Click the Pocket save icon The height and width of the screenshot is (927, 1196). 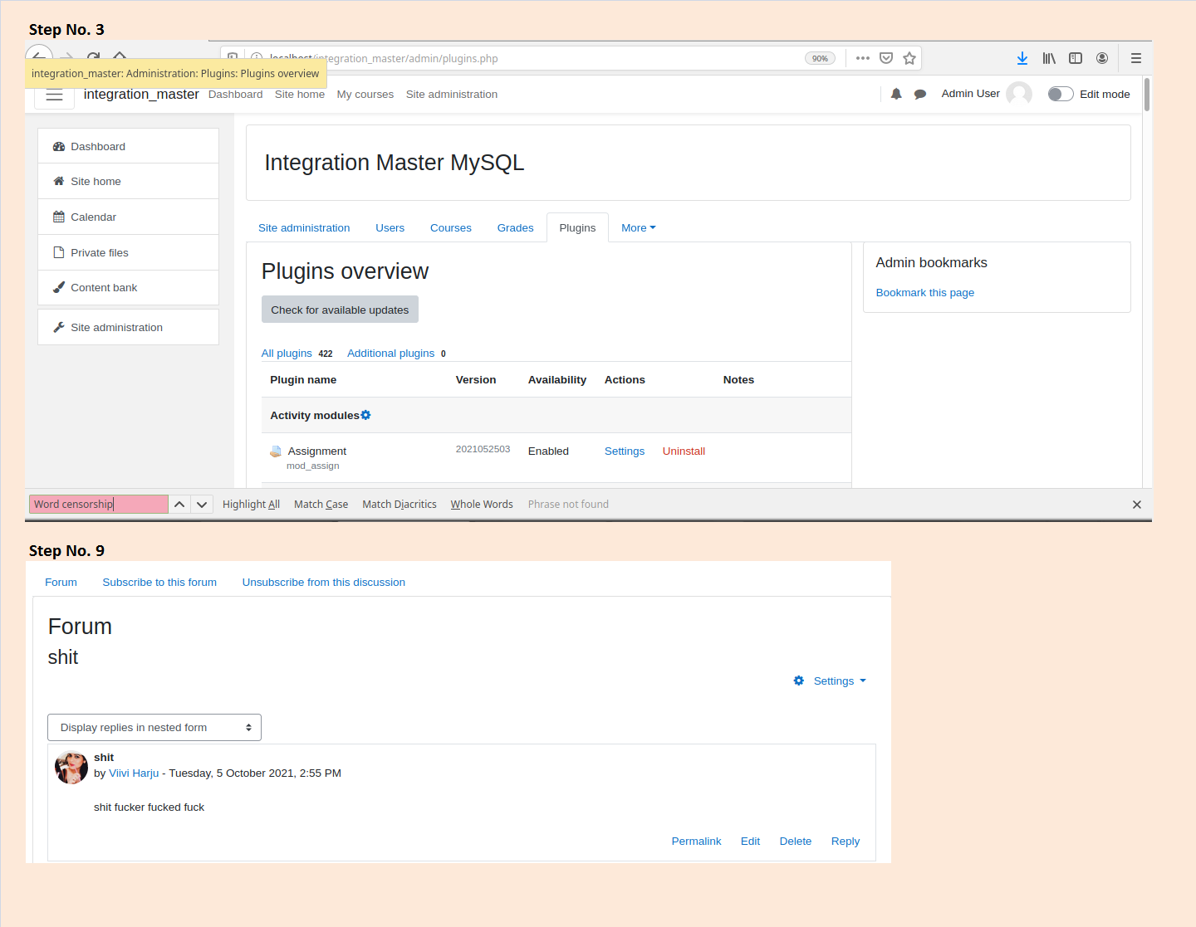click(x=886, y=58)
